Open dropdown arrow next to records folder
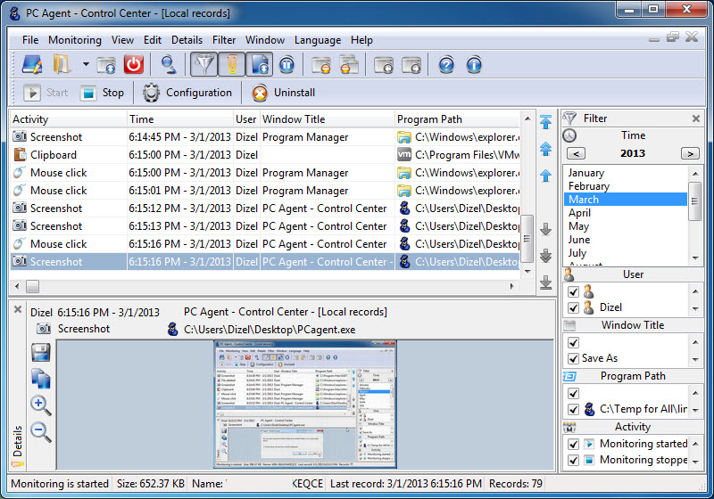This screenshot has height=499, width=714. [x=86, y=64]
